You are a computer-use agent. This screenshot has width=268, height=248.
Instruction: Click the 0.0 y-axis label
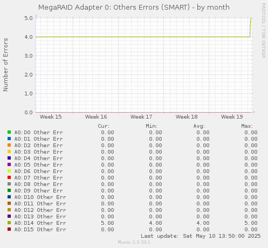[x=29, y=112]
